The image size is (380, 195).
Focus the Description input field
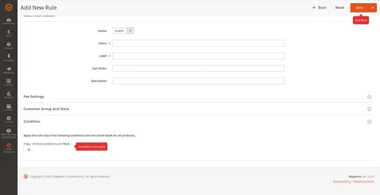(x=199, y=81)
